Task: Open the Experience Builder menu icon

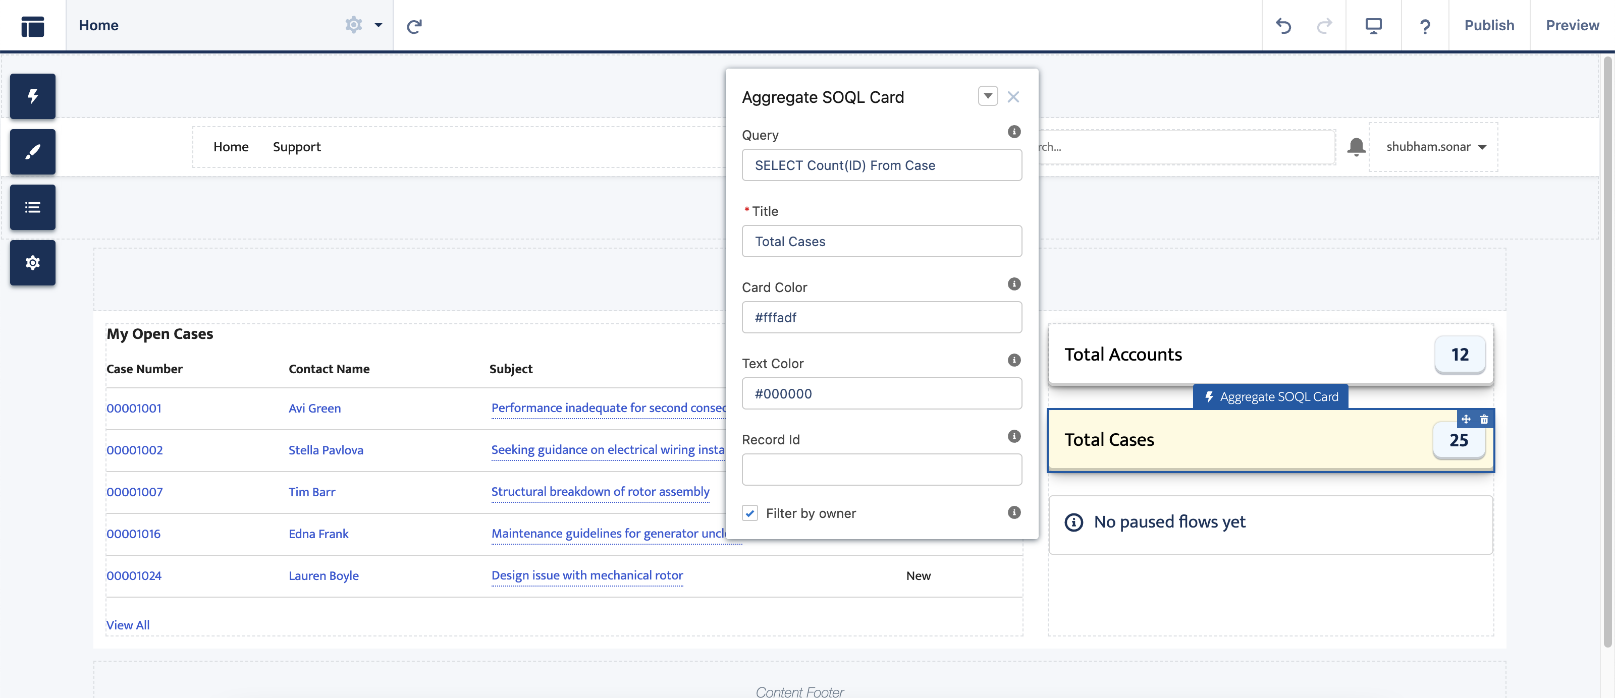Action: [33, 26]
